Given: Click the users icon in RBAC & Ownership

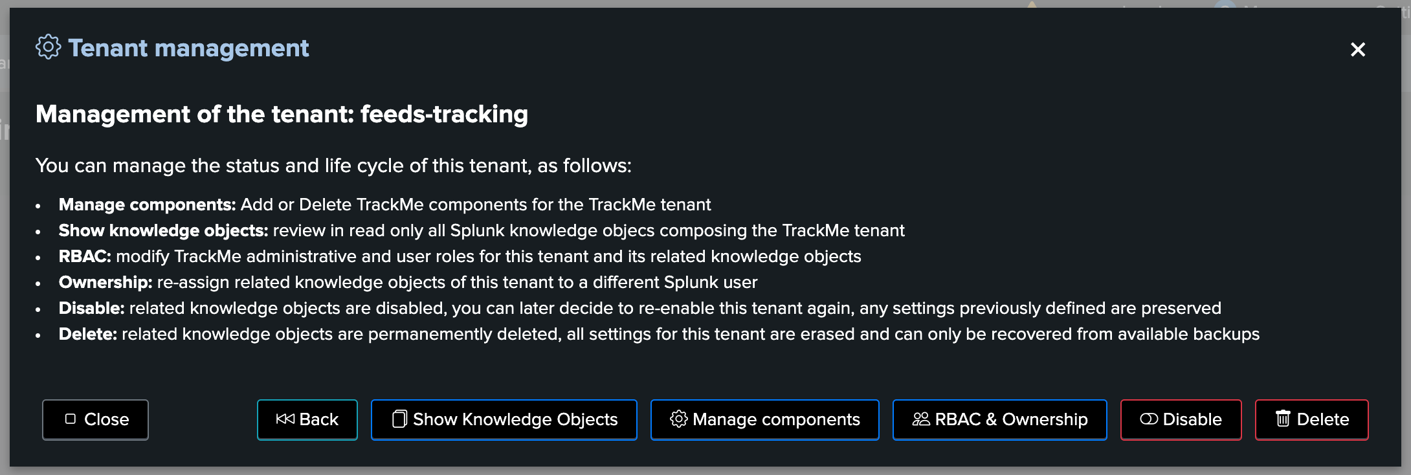Looking at the screenshot, I should [x=921, y=419].
